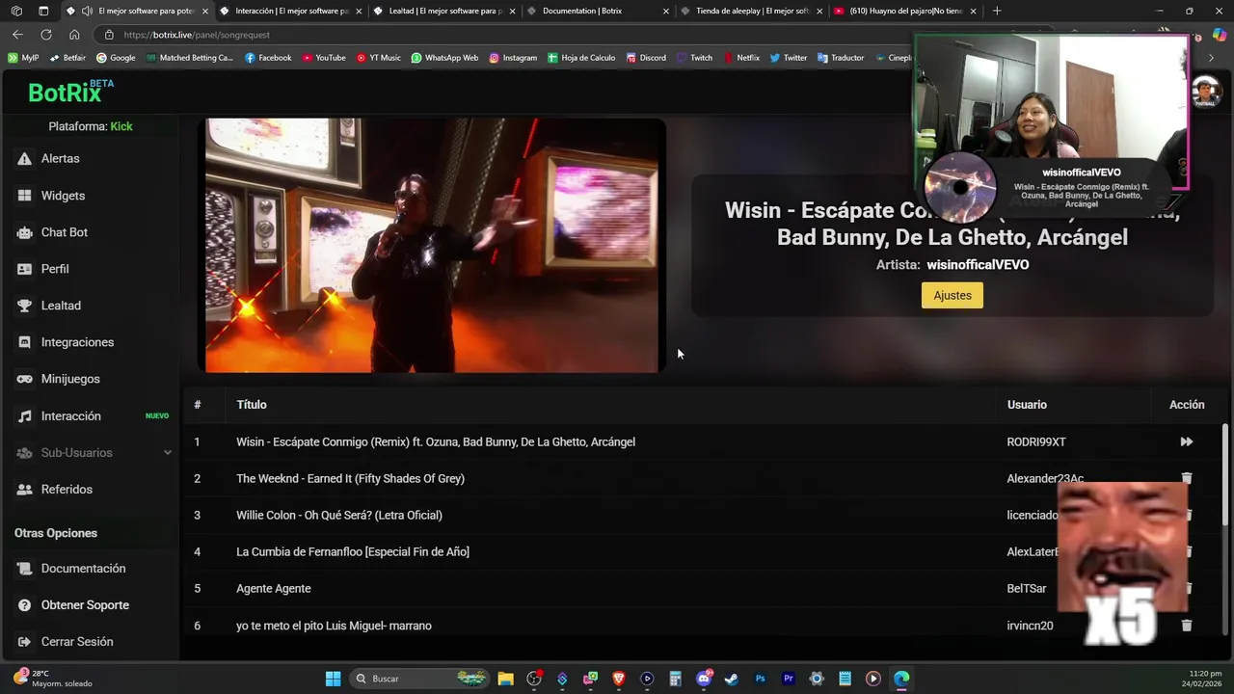This screenshot has height=694, width=1234.
Task: Click the browser home button
Action: 74,35
